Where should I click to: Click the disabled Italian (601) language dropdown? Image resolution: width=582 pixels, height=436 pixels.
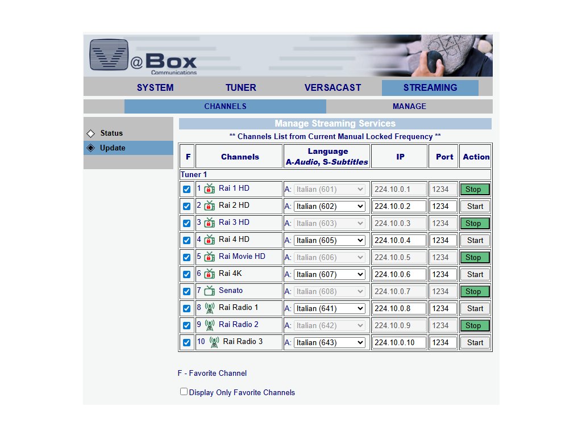click(x=330, y=190)
